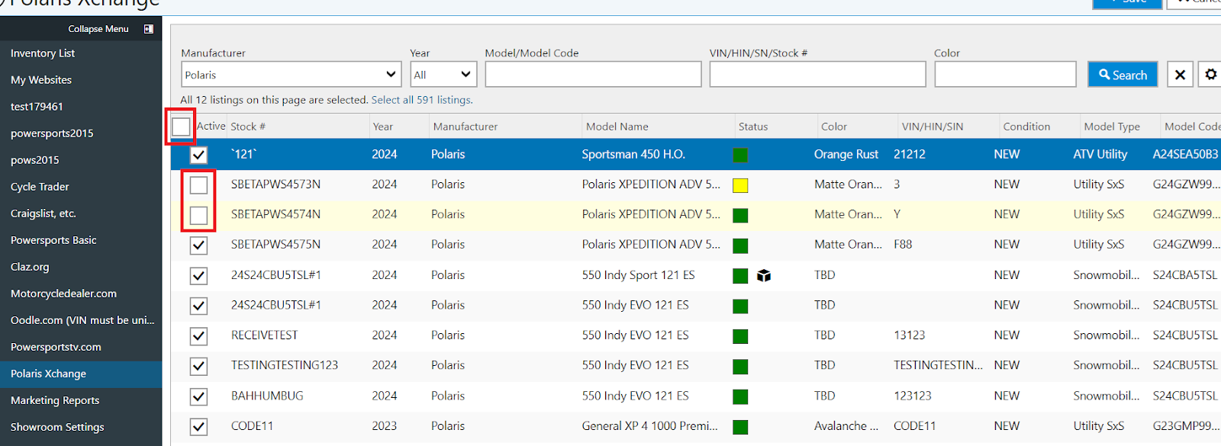The height and width of the screenshot is (446, 1221).
Task: Sort by the Model Name column header
Action: click(x=617, y=127)
